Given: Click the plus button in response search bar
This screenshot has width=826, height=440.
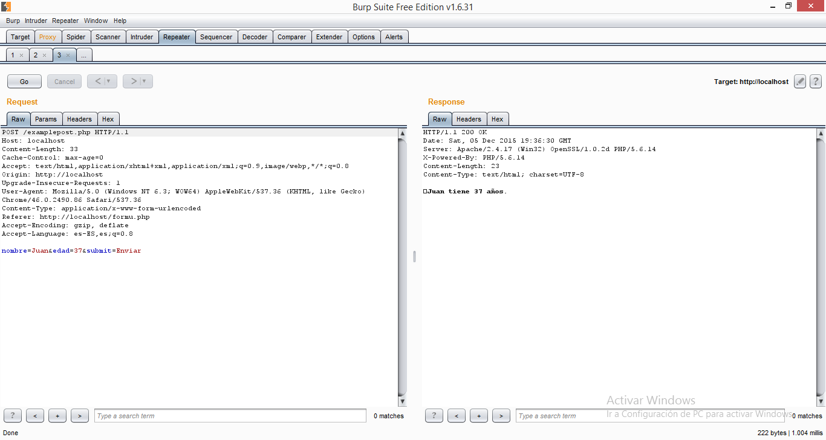Looking at the screenshot, I should 479,416.
